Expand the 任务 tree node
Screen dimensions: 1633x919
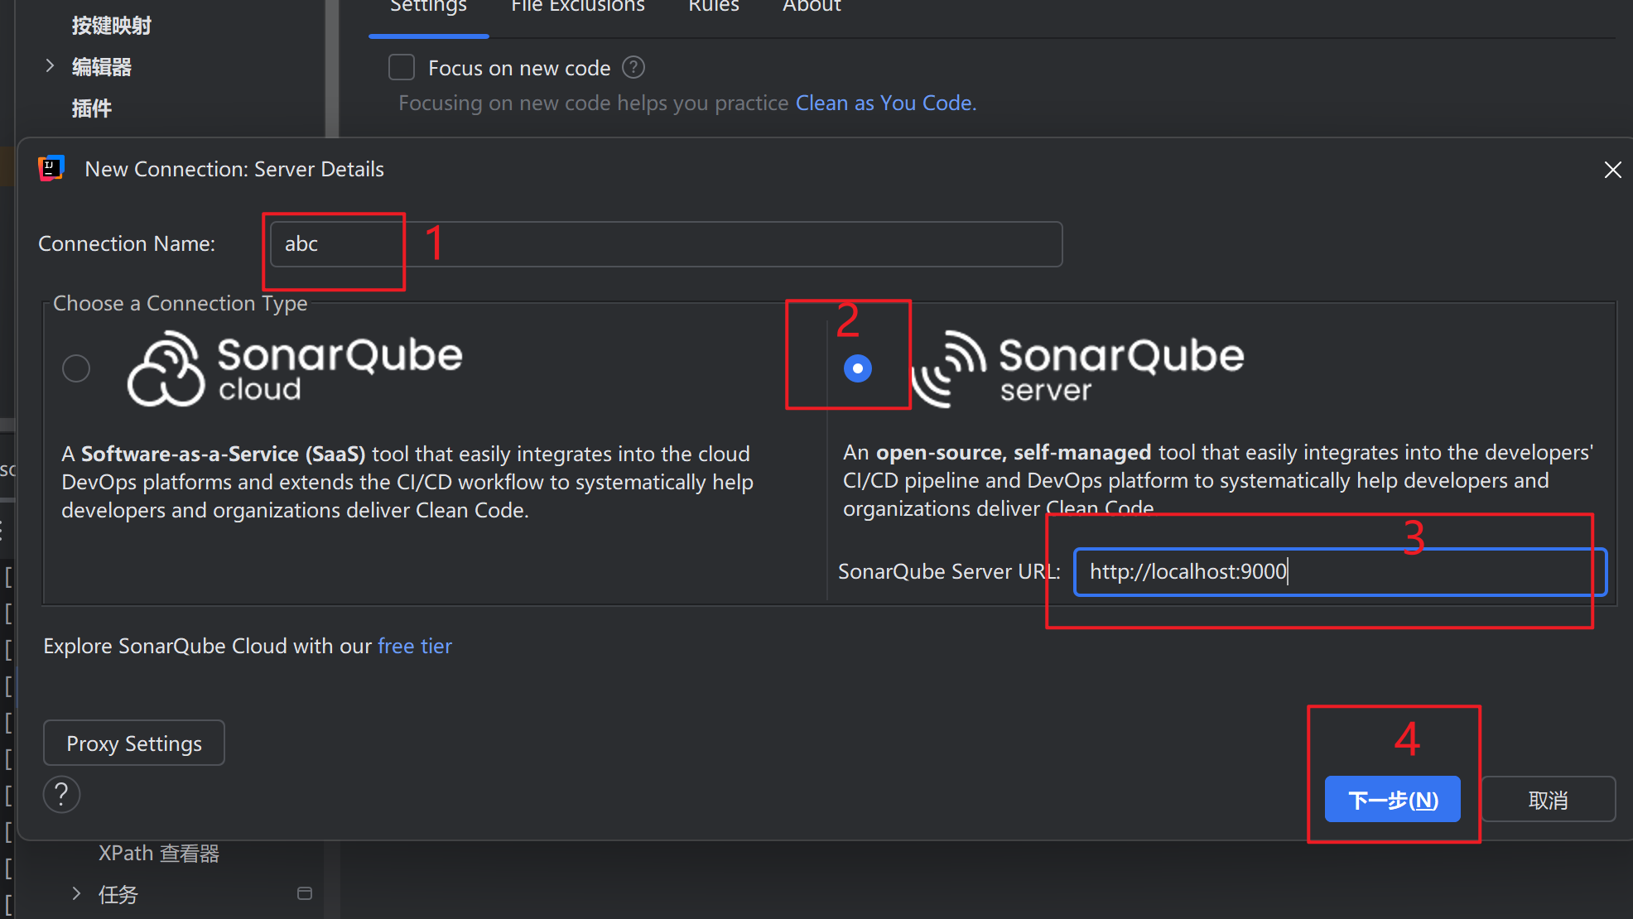pyautogui.click(x=75, y=893)
